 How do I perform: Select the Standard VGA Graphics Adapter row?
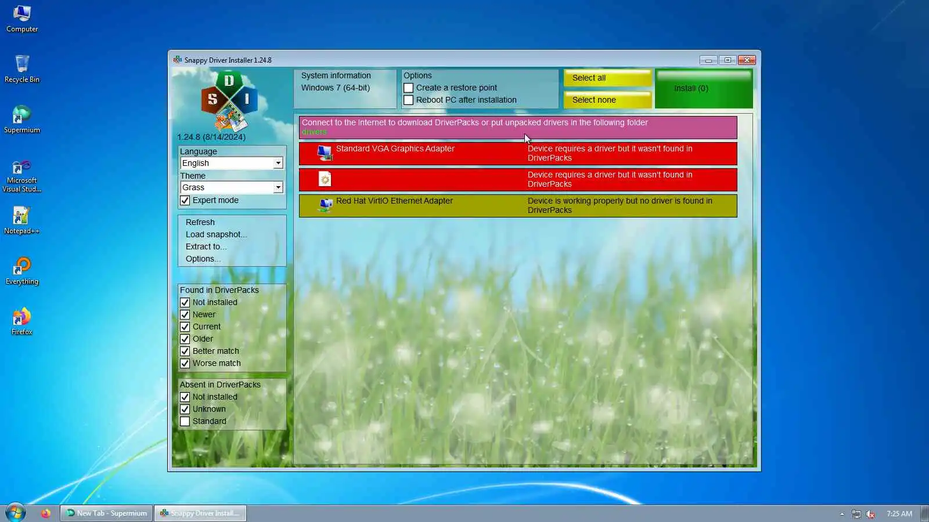click(518, 154)
